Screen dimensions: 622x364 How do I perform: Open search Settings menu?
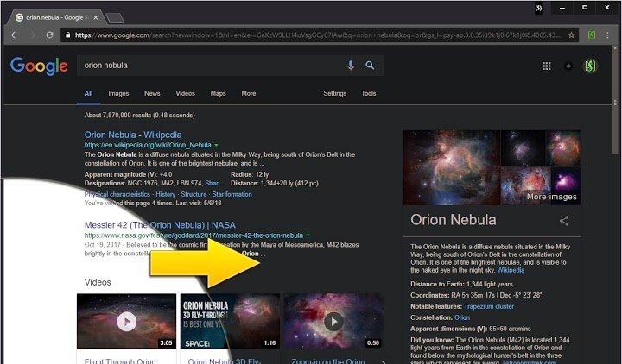(335, 93)
